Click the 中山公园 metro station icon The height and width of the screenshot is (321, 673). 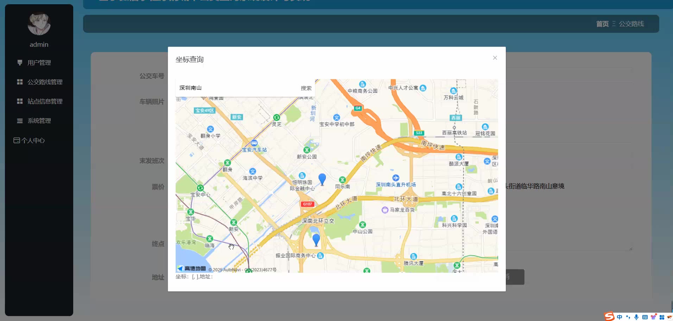click(362, 225)
